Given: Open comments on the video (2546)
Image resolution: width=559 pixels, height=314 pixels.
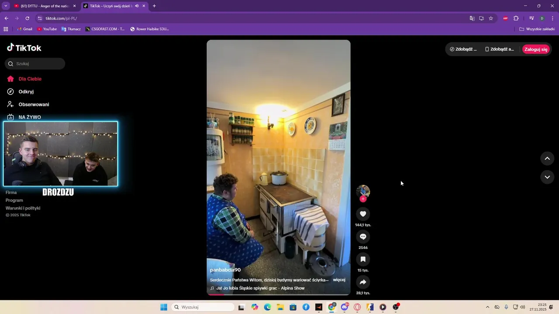Looking at the screenshot, I should (x=363, y=236).
